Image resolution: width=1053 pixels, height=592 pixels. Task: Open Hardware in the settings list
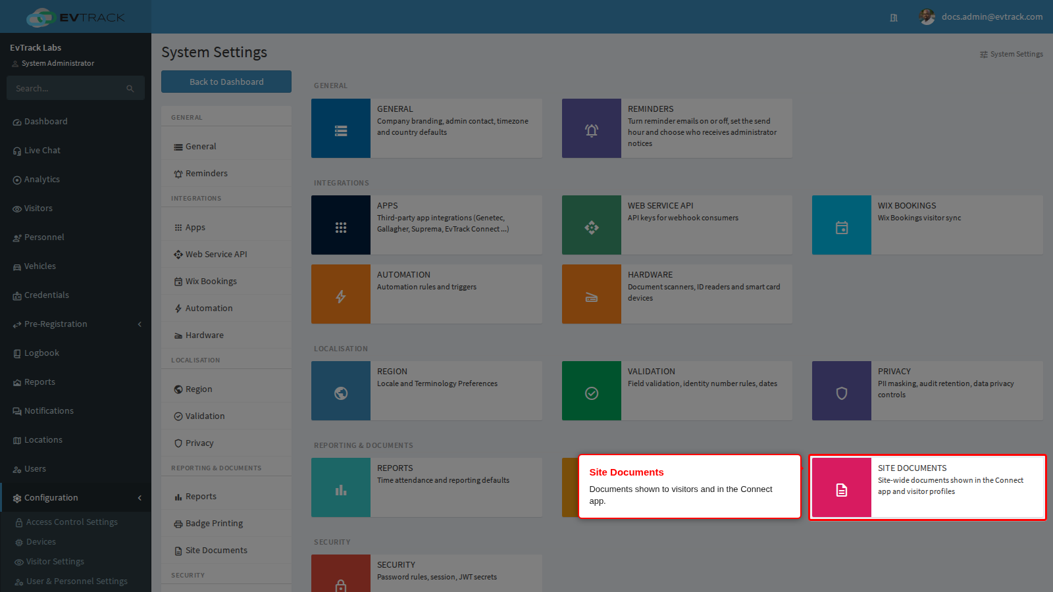(x=226, y=335)
